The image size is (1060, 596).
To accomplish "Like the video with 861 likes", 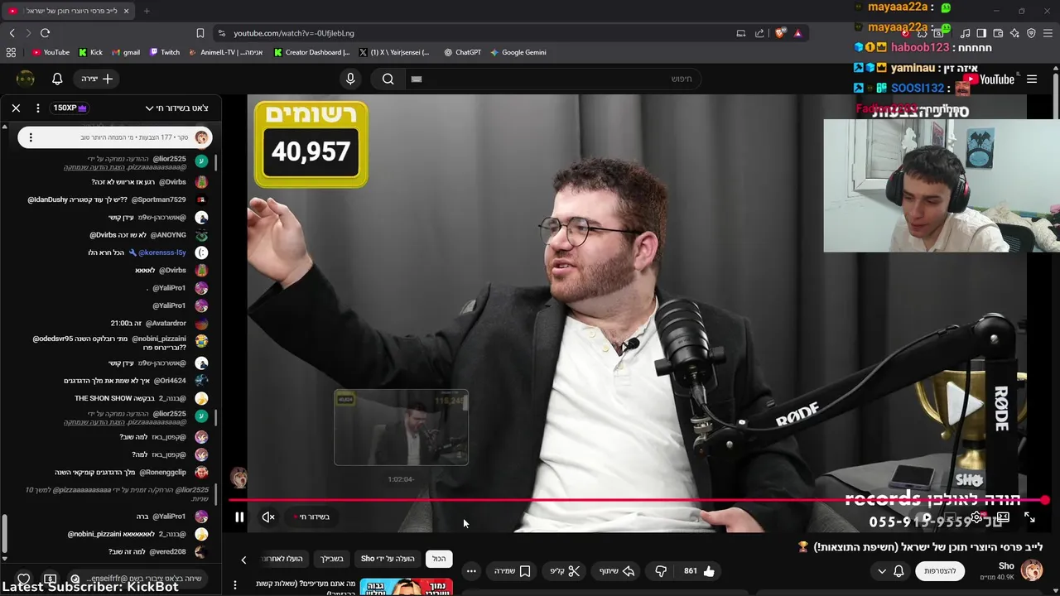I will click(x=698, y=571).
